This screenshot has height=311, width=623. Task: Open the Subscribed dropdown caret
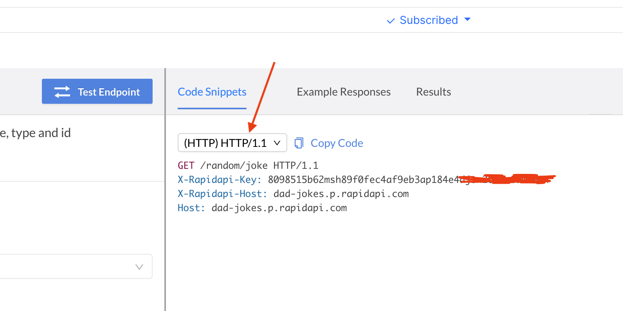pyautogui.click(x=467, y=19)
